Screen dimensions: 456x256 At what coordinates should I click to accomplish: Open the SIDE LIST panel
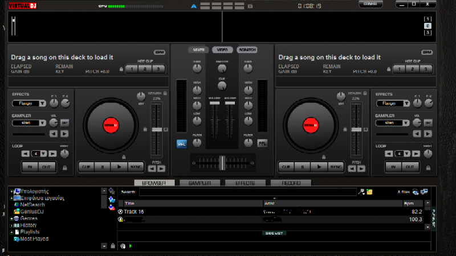click(x=274, y=233)
